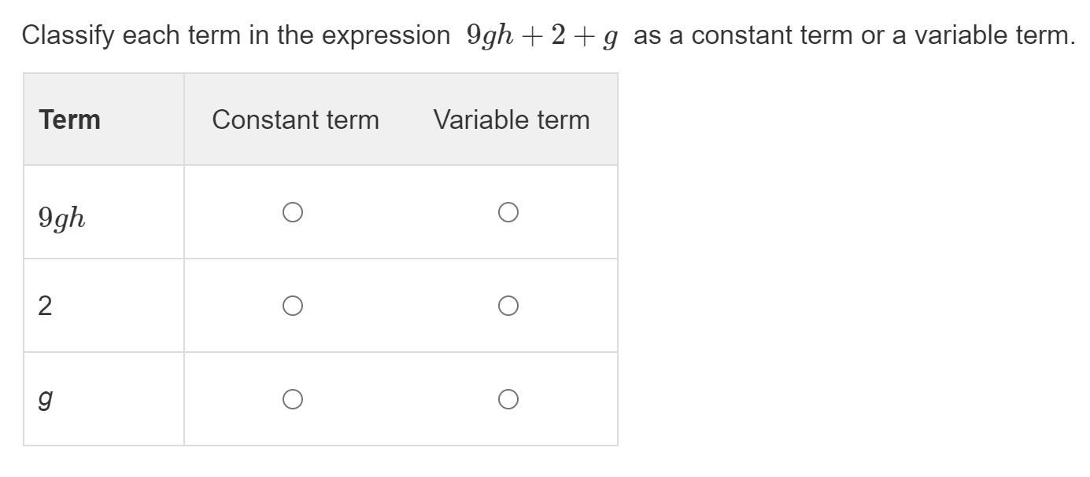1090x477 pixels.
Task: Click the "Constant term" table header
Action: pos(295,119)
